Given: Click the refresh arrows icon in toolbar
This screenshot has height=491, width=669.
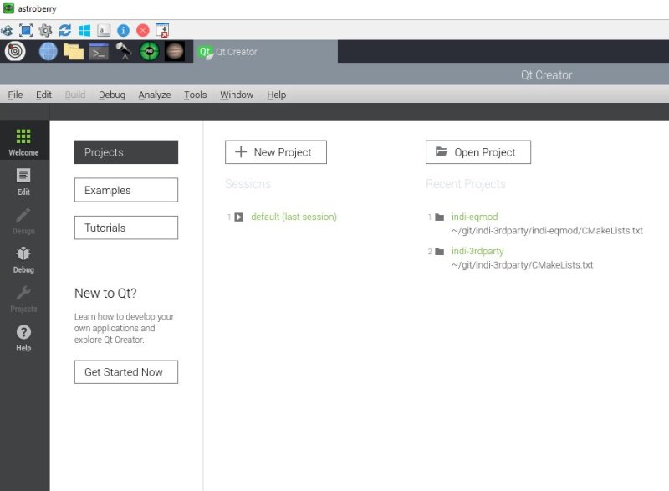Looking at the screenshot, I should [65, 30].
